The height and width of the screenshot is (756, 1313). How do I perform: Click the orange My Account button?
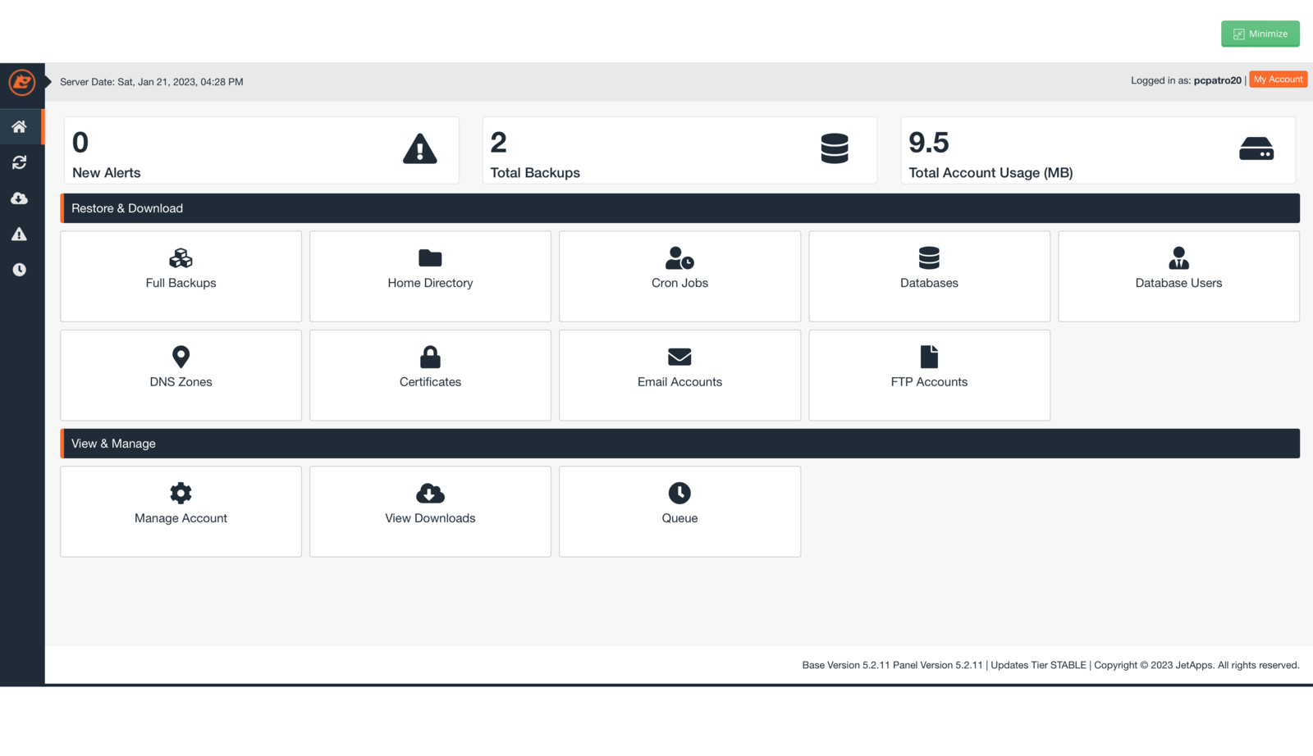[1278, 80]
